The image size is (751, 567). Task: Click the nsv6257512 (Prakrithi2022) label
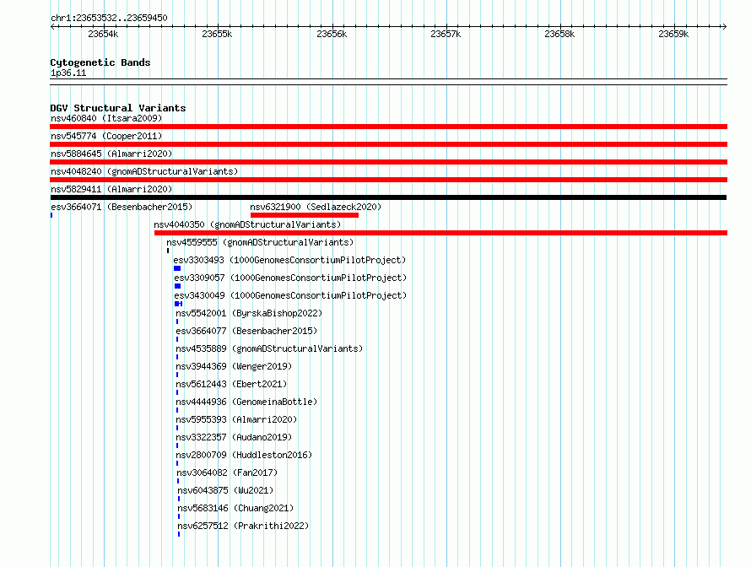coord(243,526)
